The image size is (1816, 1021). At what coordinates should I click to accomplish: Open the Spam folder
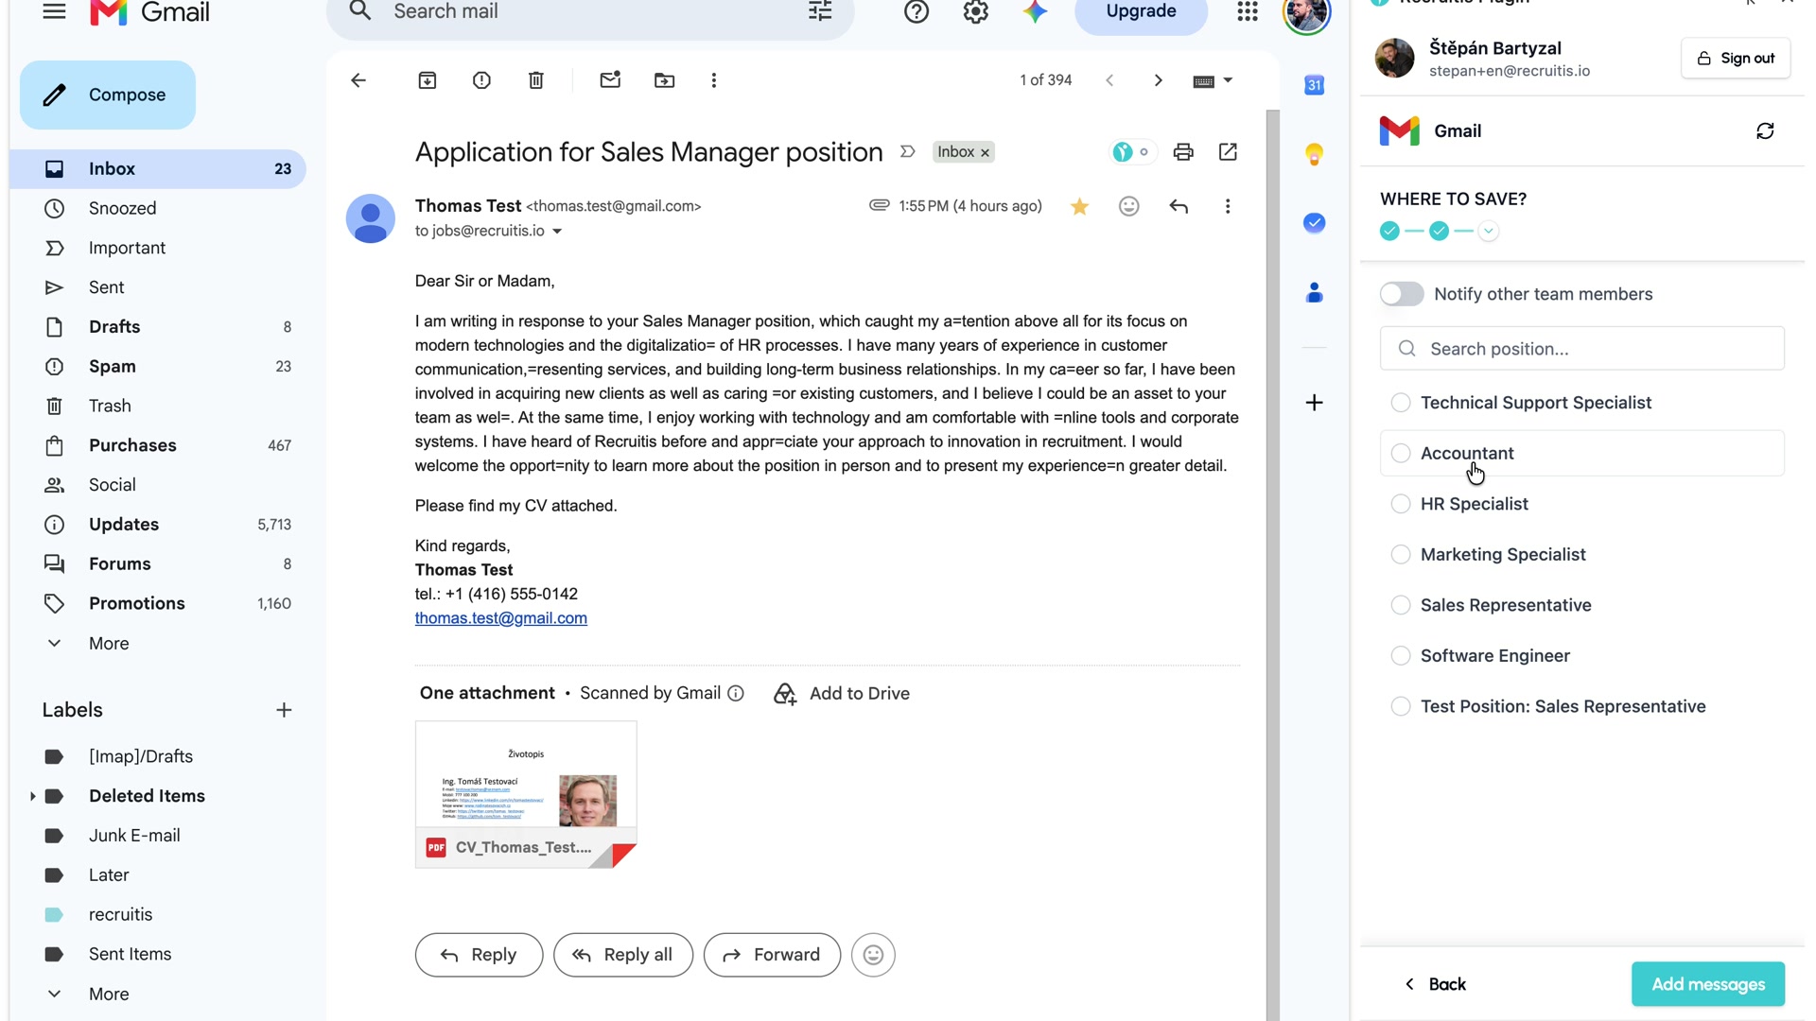pos(158,367)
